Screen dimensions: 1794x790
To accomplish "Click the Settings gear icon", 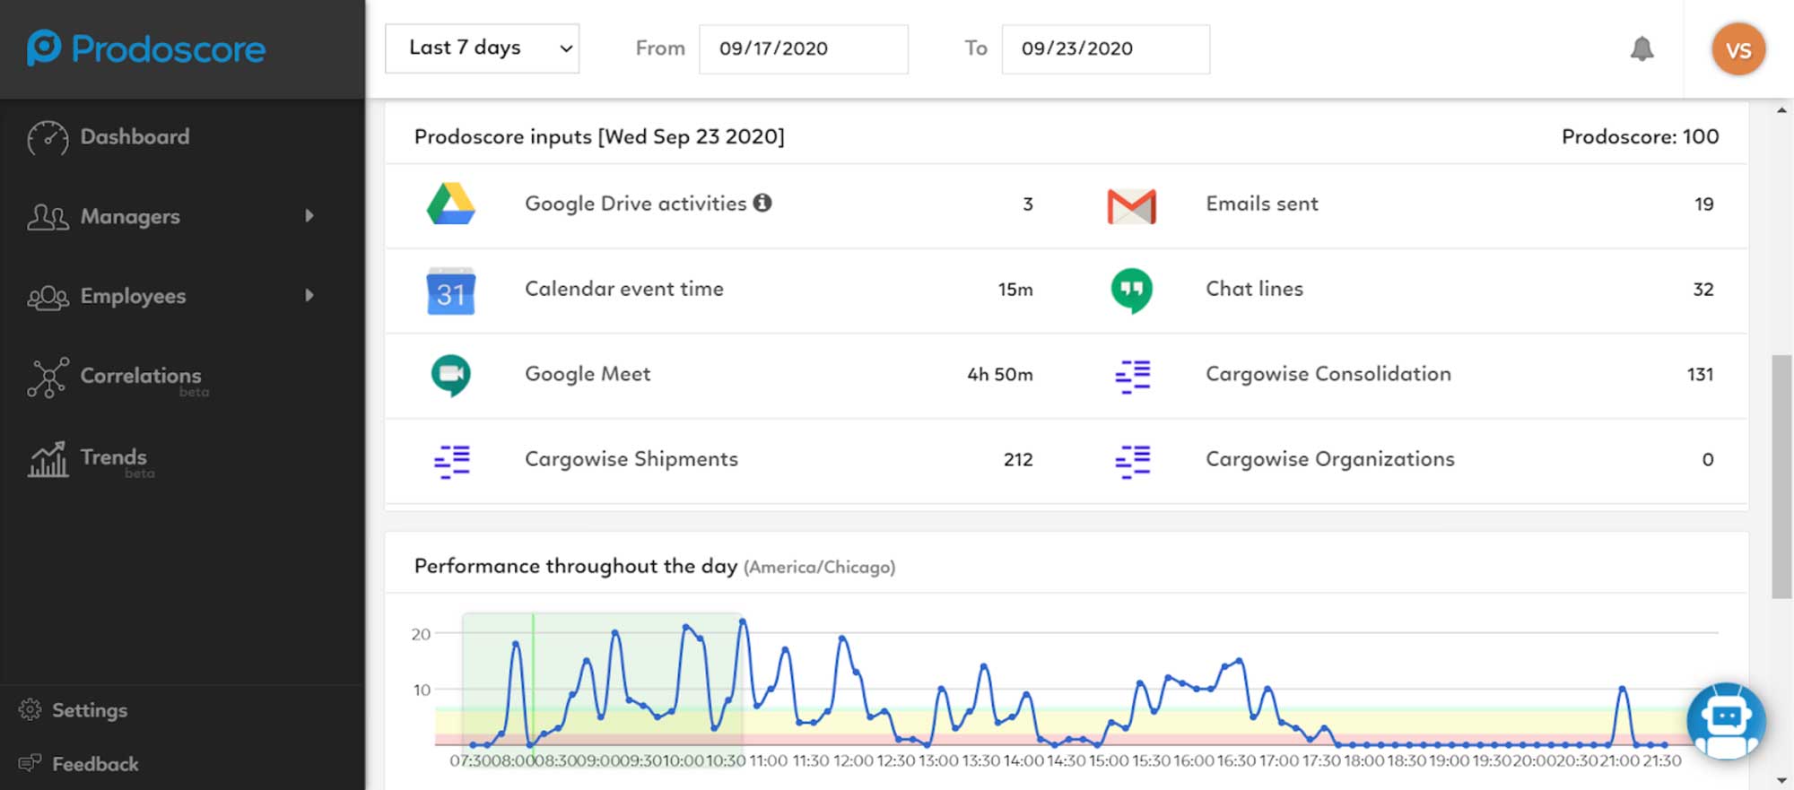I will 30,709.
